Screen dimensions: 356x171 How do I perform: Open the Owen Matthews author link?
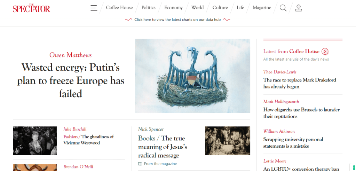[71, 55]
